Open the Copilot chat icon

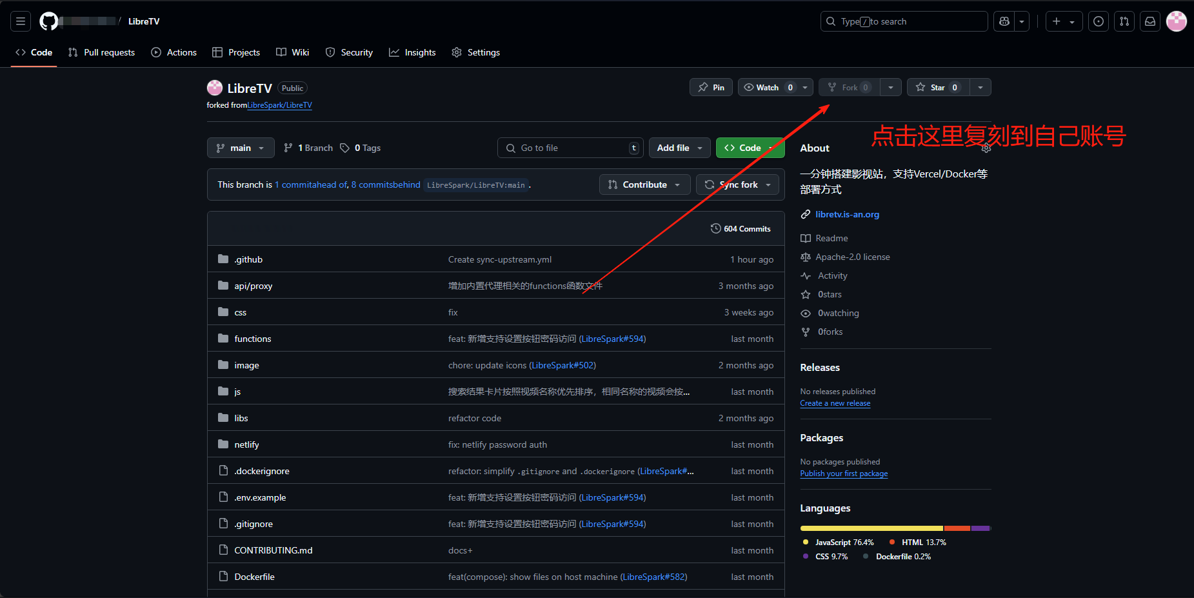pyautogui.click(x=1004, y=21)
